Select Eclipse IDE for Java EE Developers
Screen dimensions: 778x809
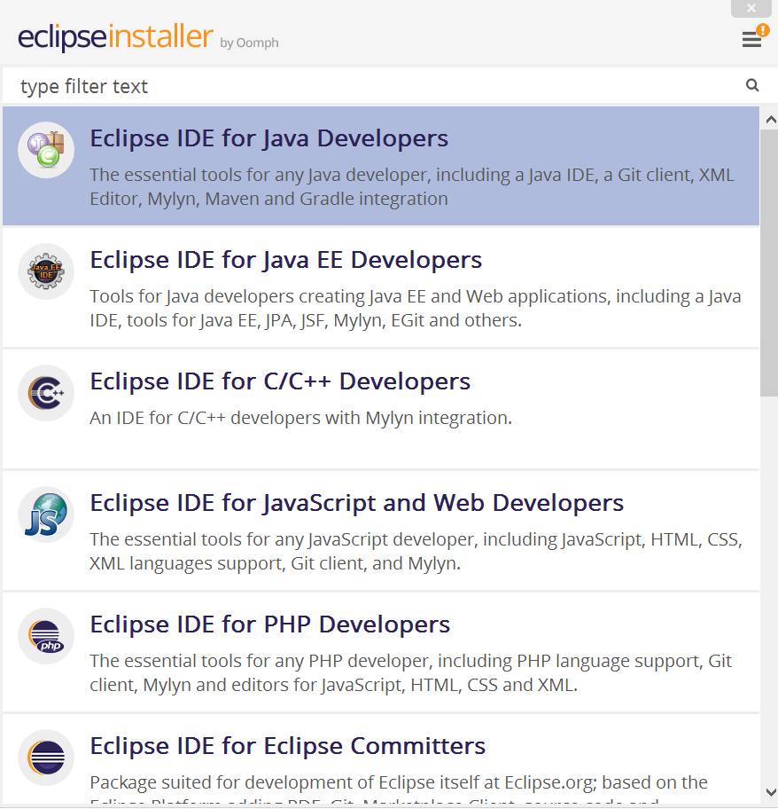pyautogui.click(x=381, y=287)
